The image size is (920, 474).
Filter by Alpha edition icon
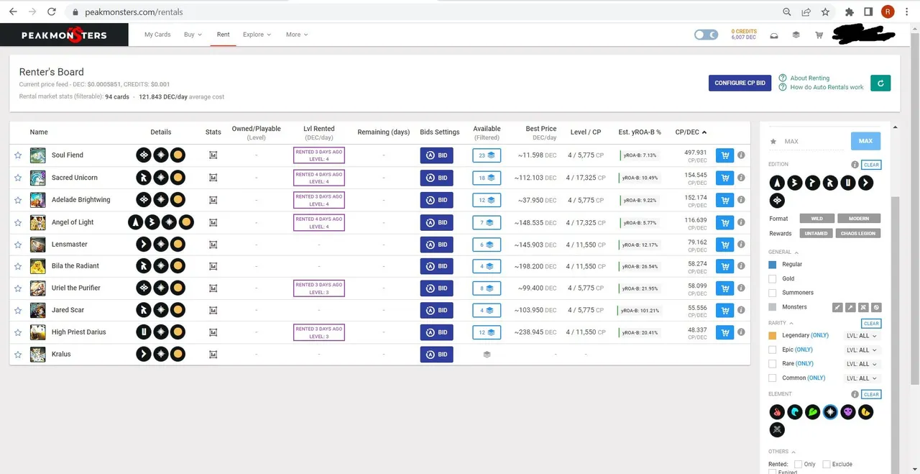point(777,183)
